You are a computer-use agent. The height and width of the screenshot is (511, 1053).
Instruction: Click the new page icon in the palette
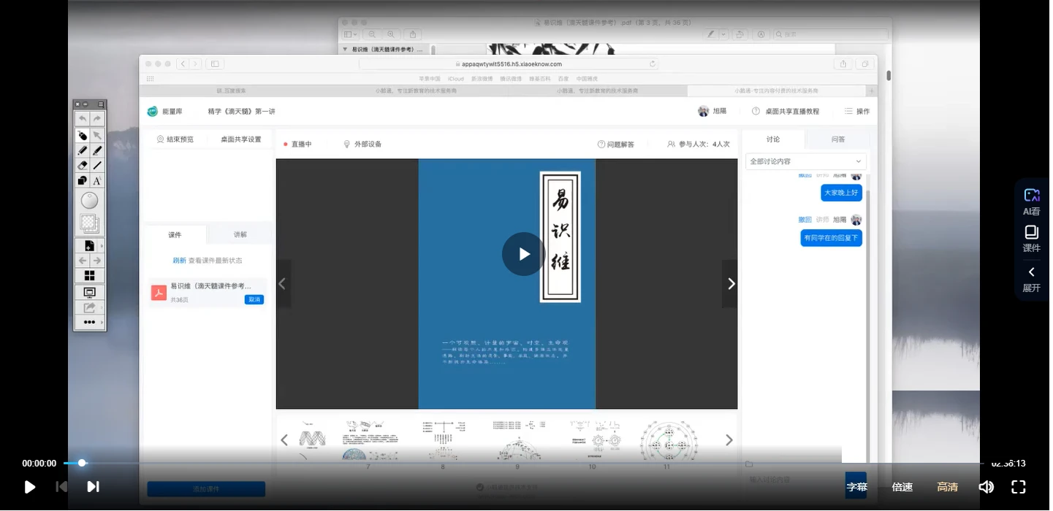(89, 246)
